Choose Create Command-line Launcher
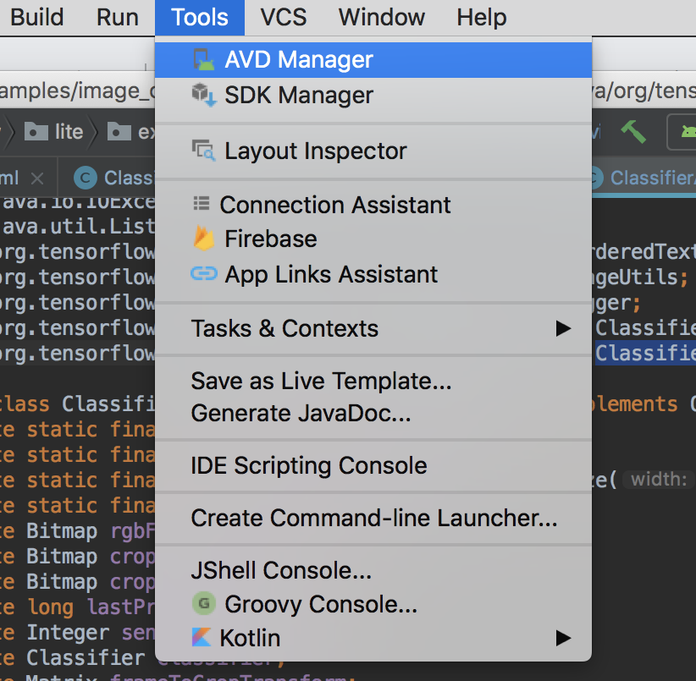 point(373,518)
